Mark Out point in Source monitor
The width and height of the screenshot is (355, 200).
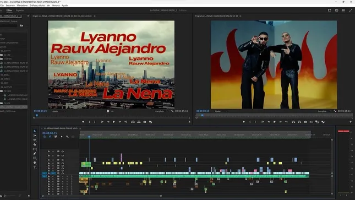tap(95, 122)
